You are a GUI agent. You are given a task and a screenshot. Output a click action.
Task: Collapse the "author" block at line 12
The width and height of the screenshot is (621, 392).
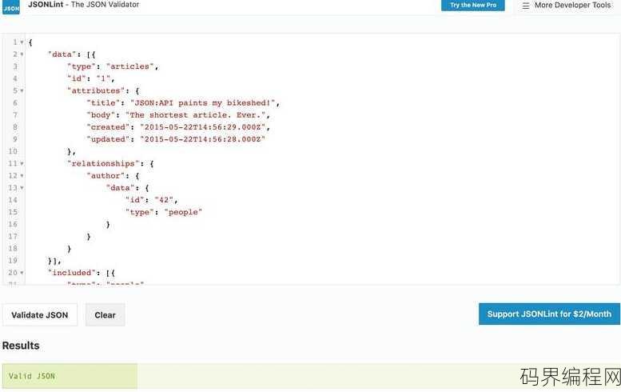click(22, 175)
